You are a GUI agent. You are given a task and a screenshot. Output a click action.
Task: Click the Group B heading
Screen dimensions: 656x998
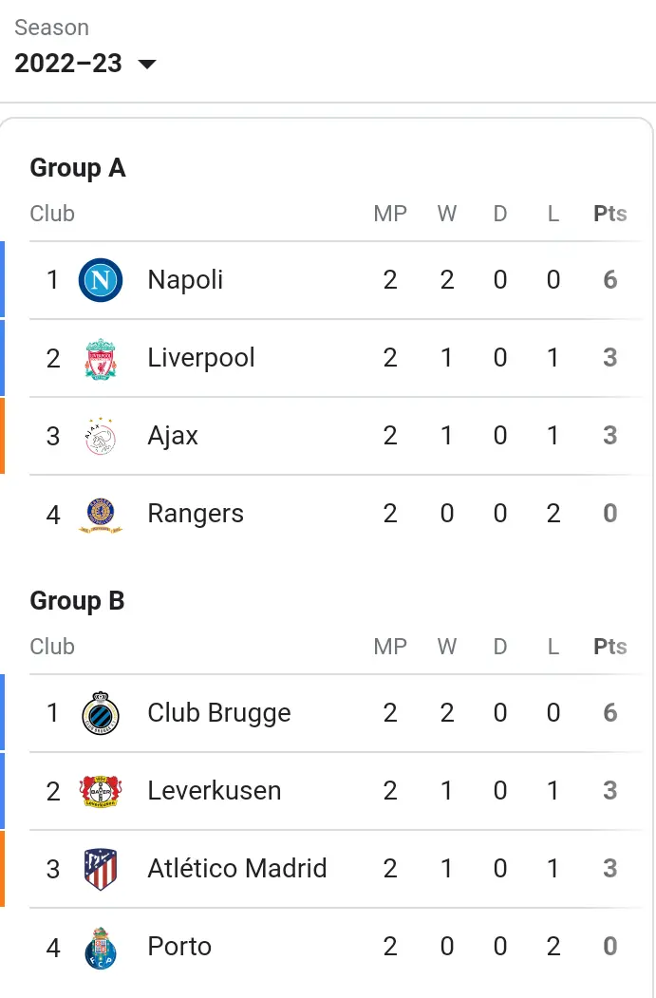click(77, 601)
